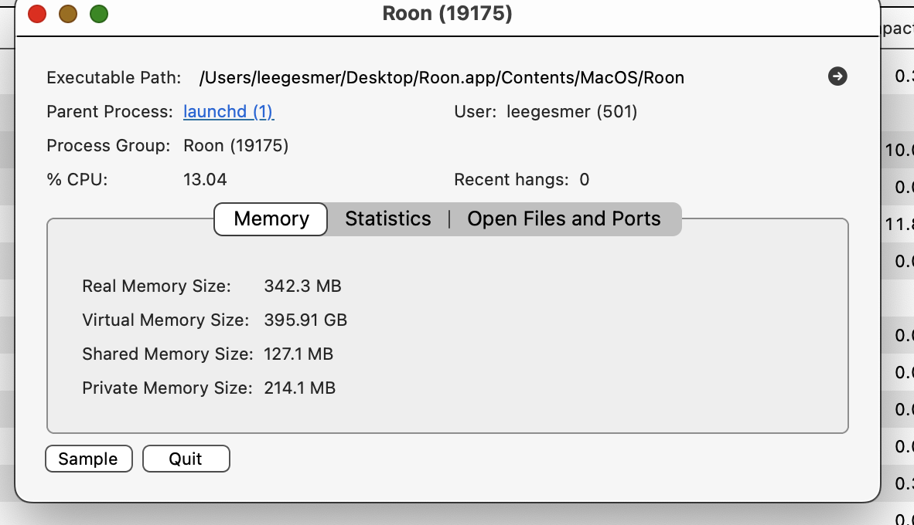Switch to the Statistics tab

(x=387, y=219)
